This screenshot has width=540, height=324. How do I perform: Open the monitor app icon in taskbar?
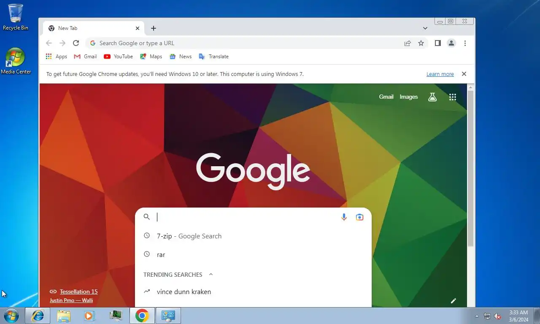pyautogui.click(x=116, y=316)
